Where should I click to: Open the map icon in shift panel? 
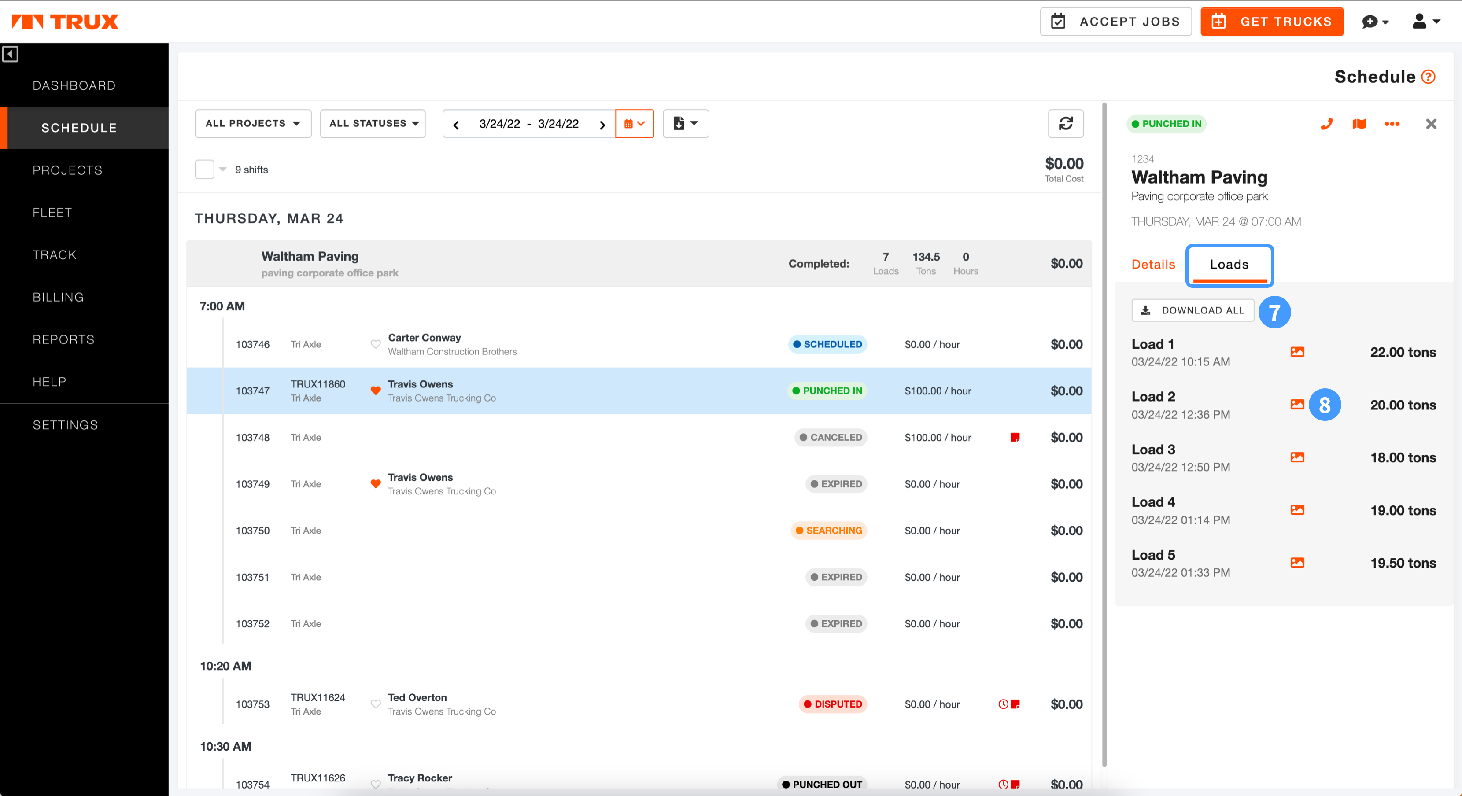(1359, 124)
